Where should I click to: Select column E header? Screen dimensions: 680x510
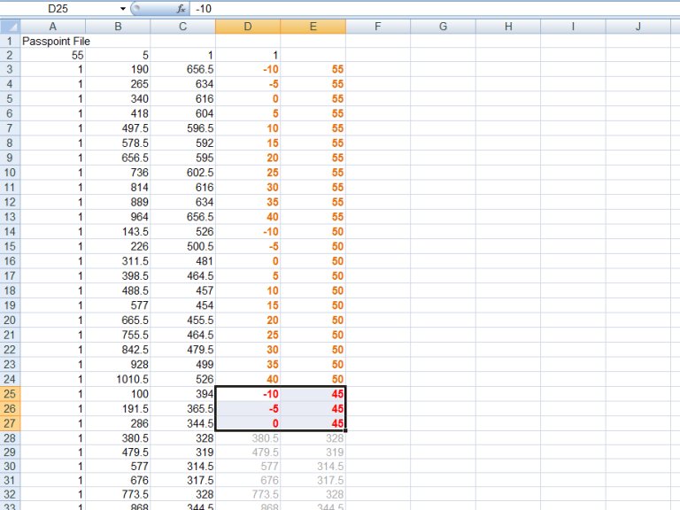tap(313, 27)
